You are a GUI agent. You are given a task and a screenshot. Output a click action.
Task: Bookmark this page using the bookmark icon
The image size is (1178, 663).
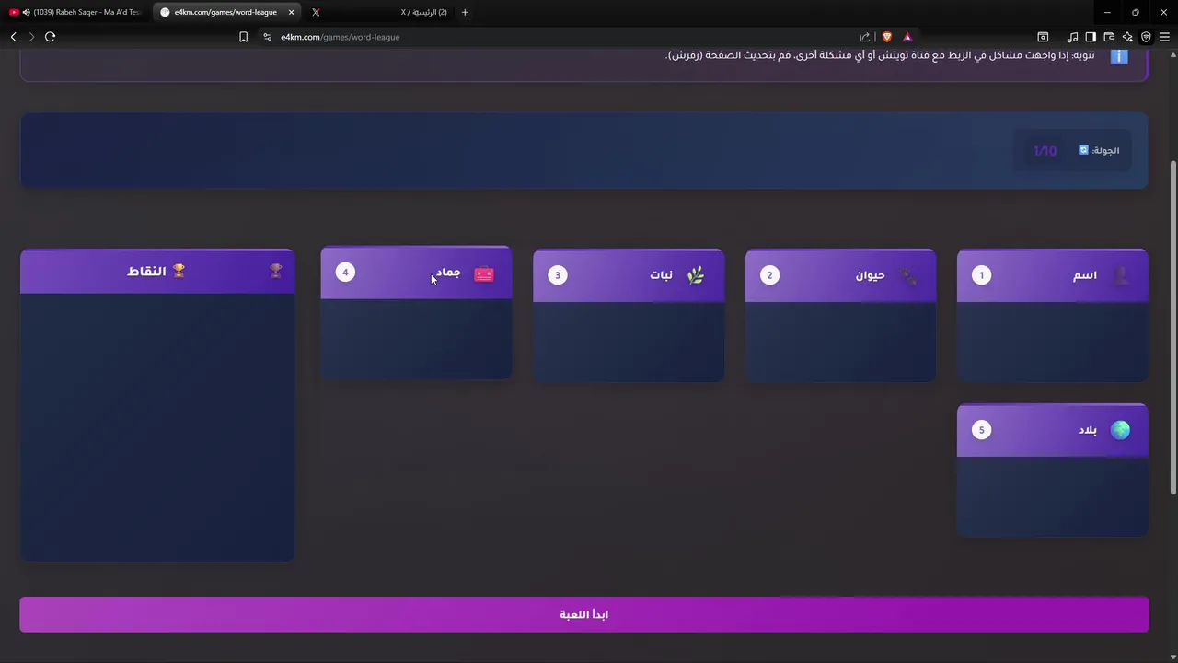click(x=243, y=37)
